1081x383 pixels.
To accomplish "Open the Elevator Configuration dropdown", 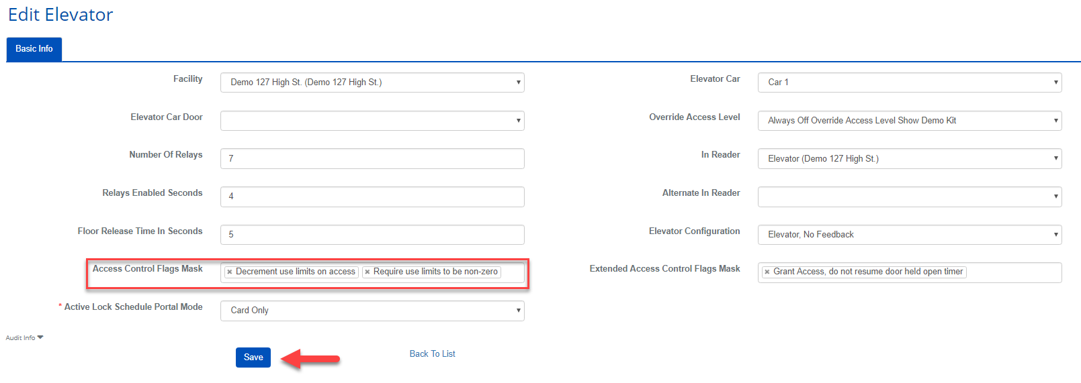I will click(x=910, y=235).
